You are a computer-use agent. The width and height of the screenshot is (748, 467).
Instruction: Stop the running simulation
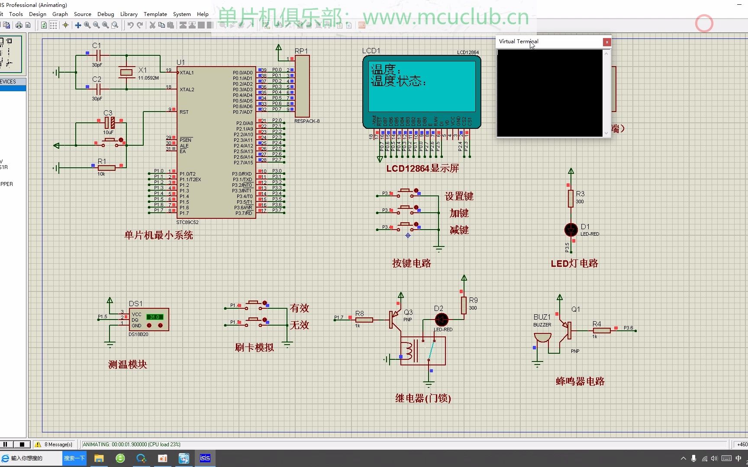click(x=22, y=444)
